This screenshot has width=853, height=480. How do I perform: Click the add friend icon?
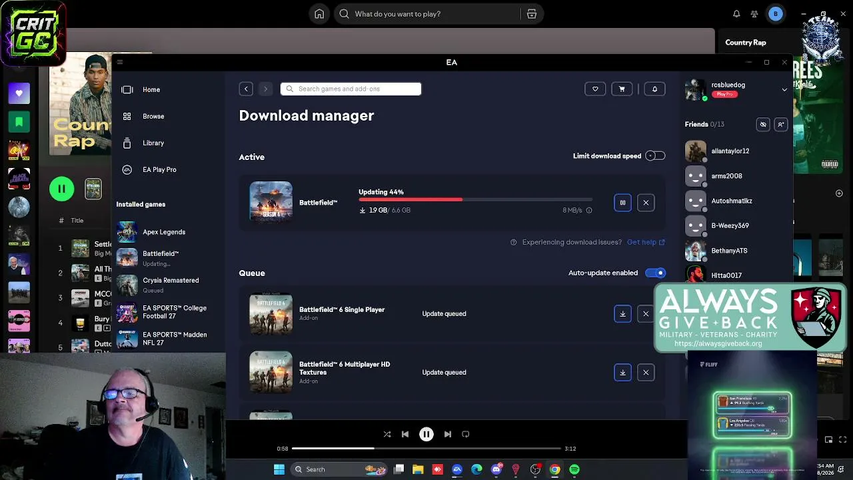click(781, 124)
